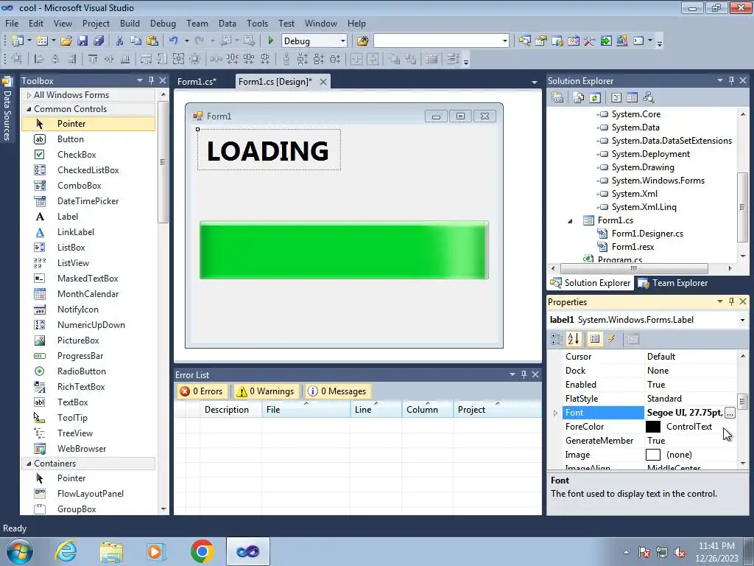Viewport: 754px width, 566px height.
Task: Click the Properties panel vertical scrollbar thumb
Action: pos(742,402)
